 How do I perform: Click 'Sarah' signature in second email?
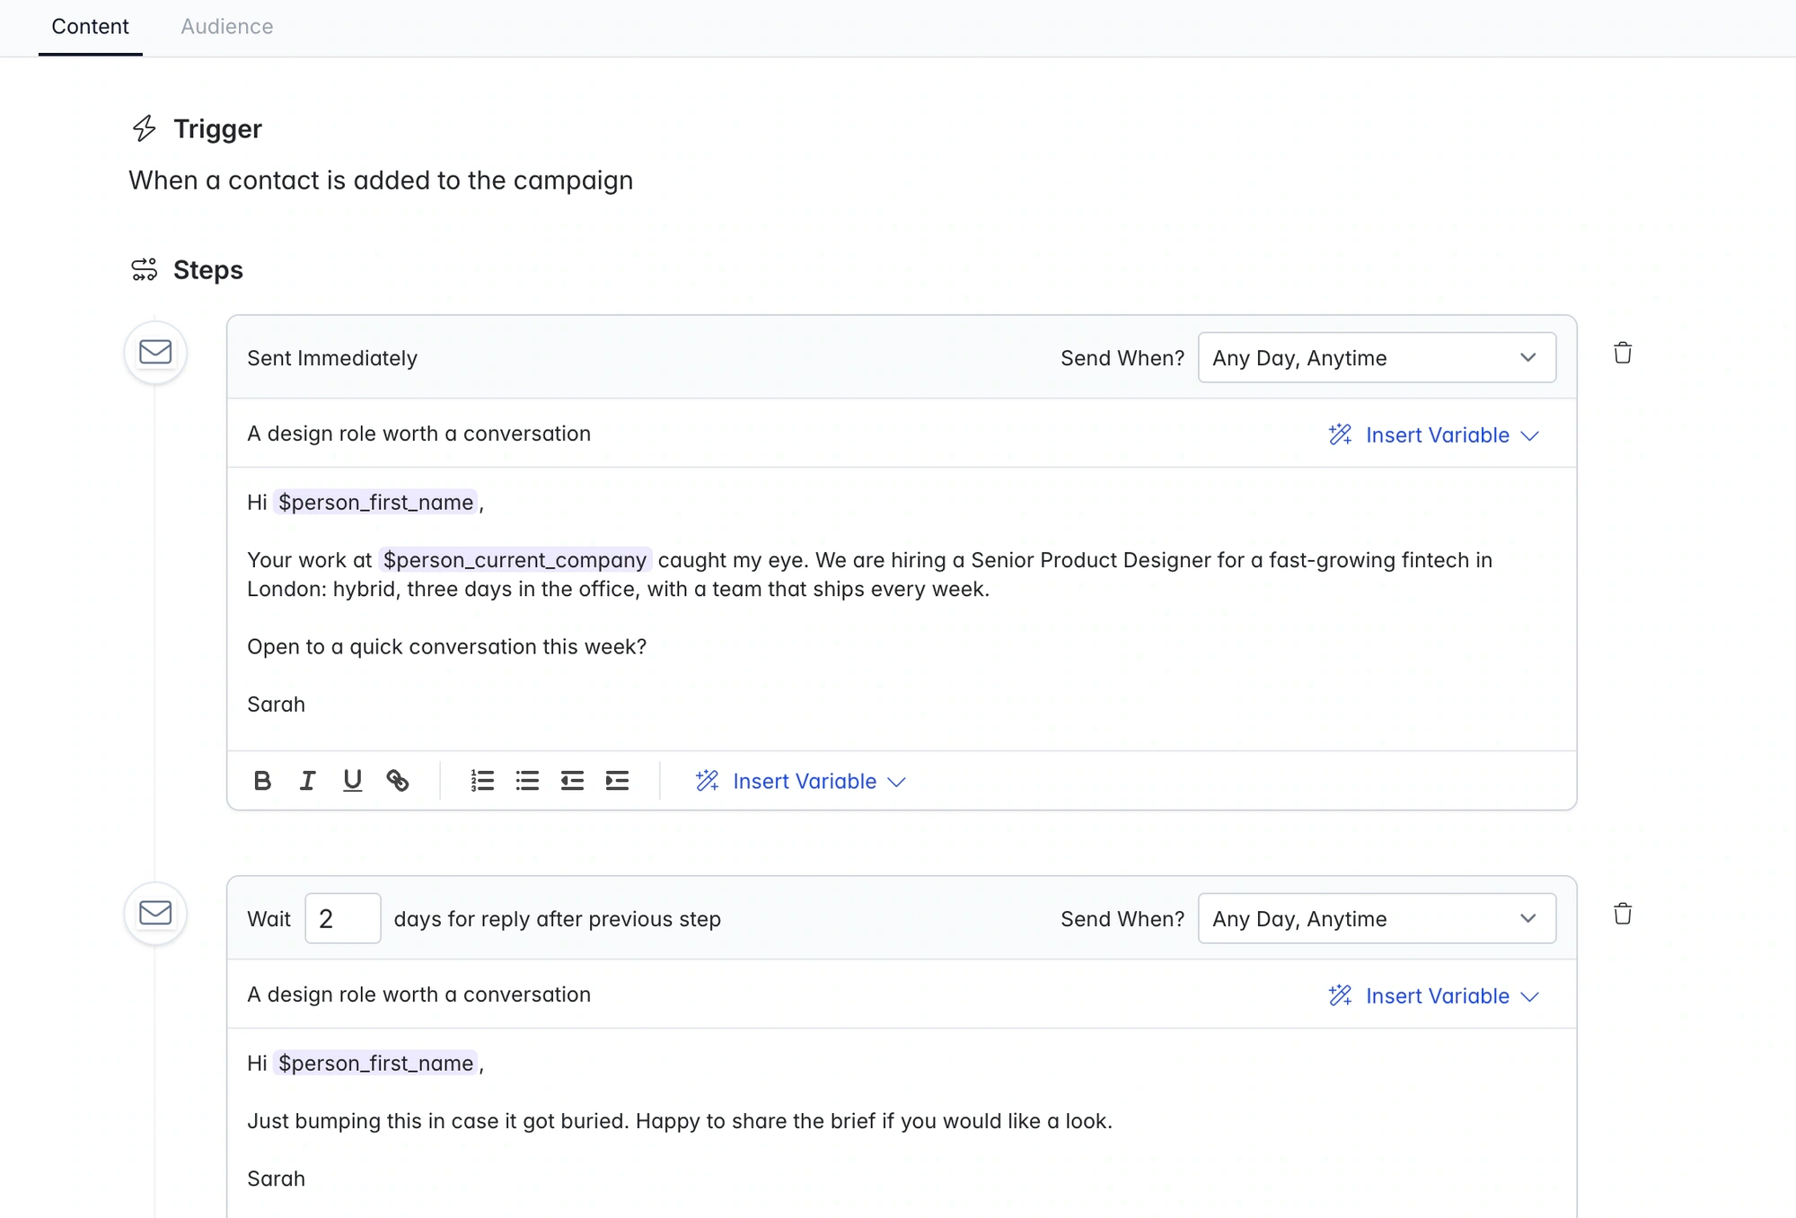(x=277, y=1179)
